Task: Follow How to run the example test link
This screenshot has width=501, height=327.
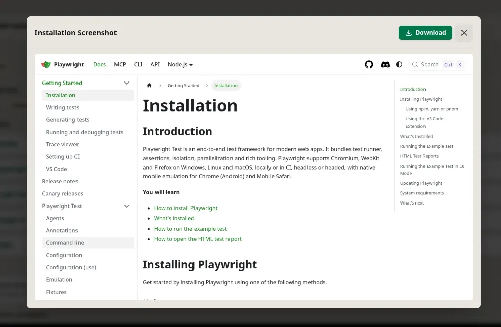Action: point(190,229)
